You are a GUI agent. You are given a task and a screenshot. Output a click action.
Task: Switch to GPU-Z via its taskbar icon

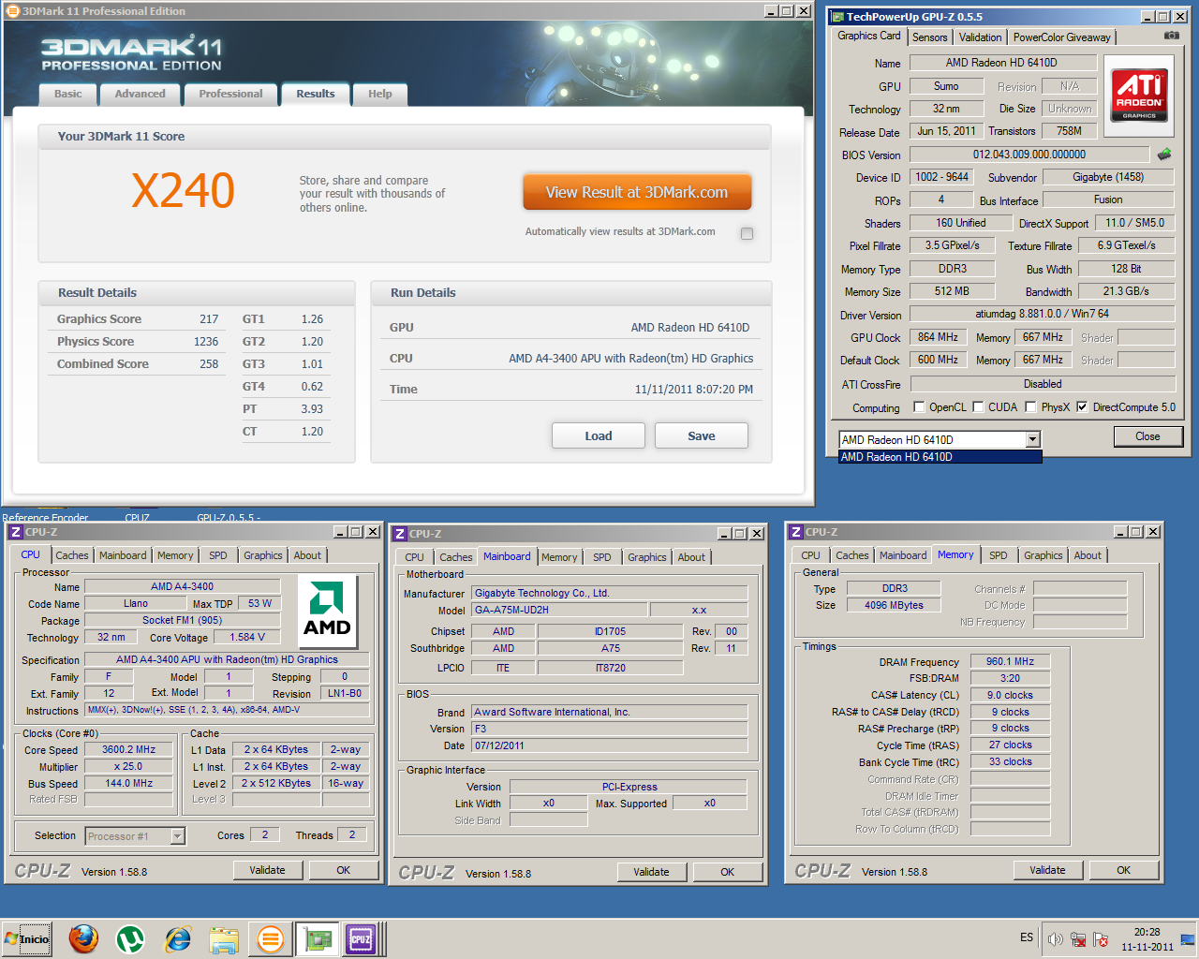pos(318,939)
